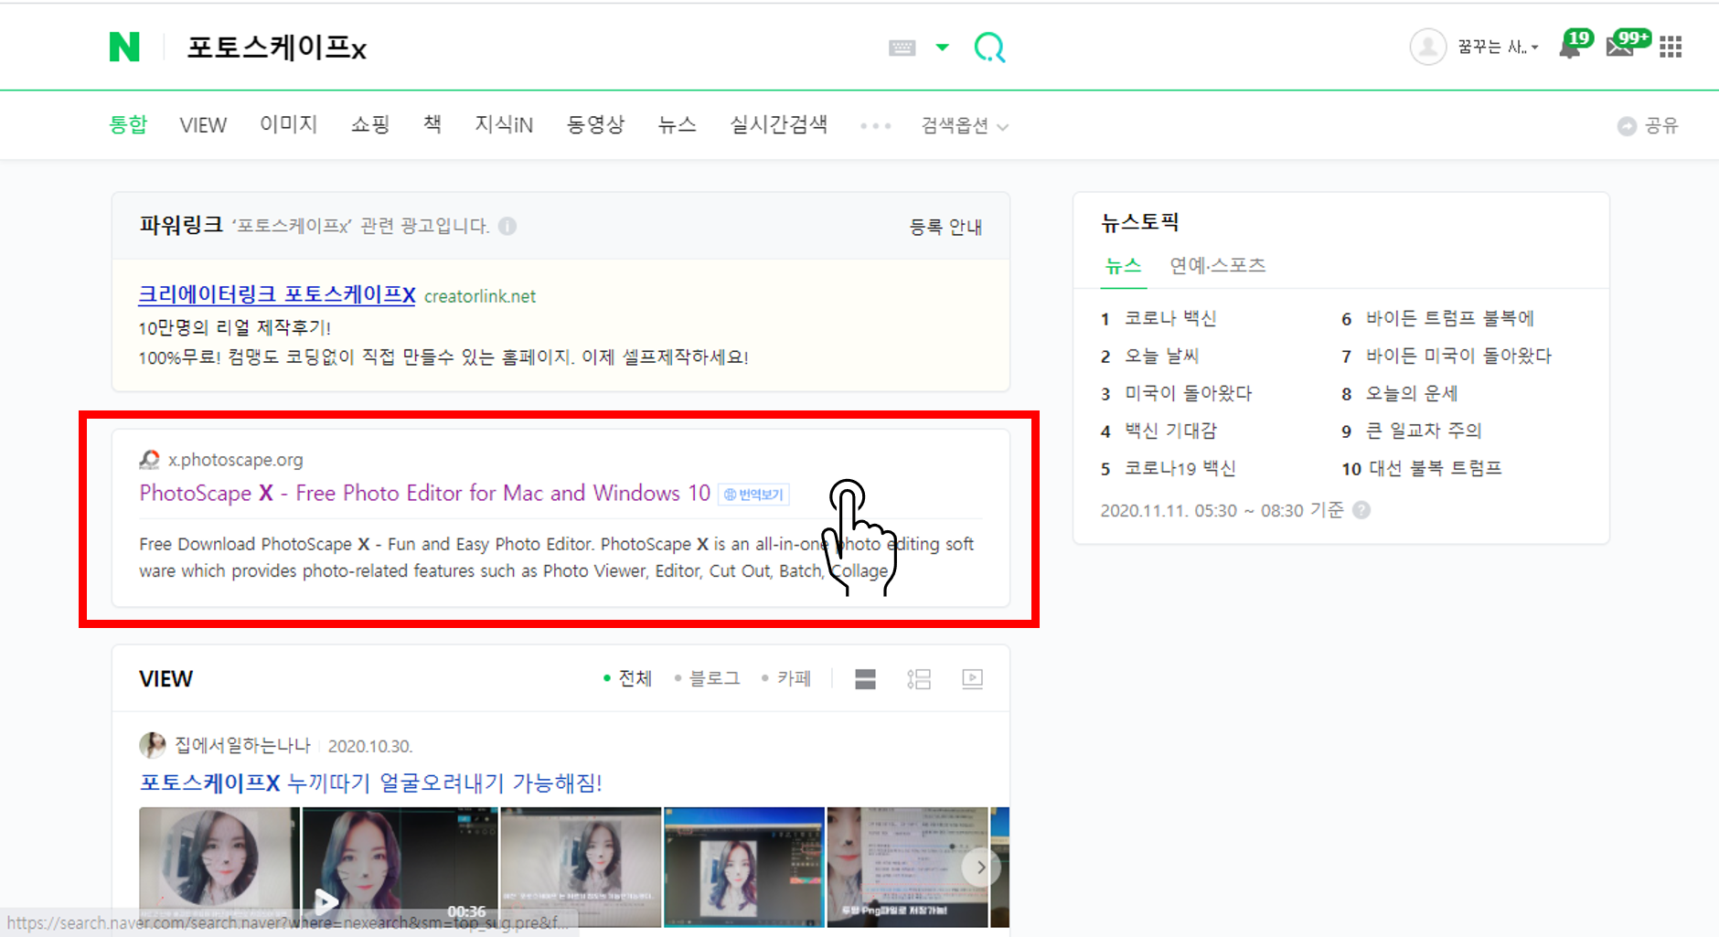This screenshot has height=937, width=1719.
Task: Click the powerlink info icon
Action: tap(507, 226)
